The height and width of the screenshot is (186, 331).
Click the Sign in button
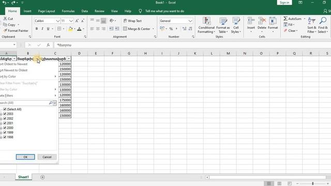284,3
